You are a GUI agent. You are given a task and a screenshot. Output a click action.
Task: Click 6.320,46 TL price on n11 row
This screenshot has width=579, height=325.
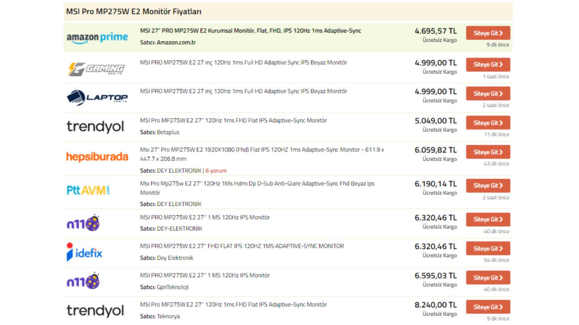[435, 218]
